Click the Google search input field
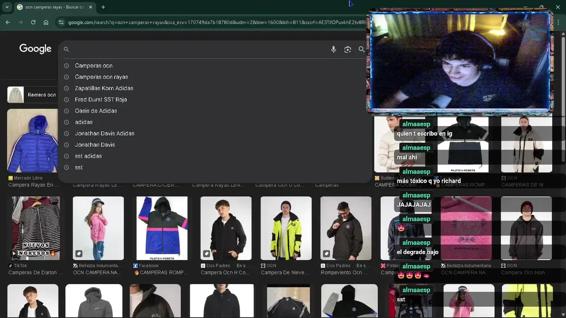Screen dimensions: 566x318 [199, 49]
